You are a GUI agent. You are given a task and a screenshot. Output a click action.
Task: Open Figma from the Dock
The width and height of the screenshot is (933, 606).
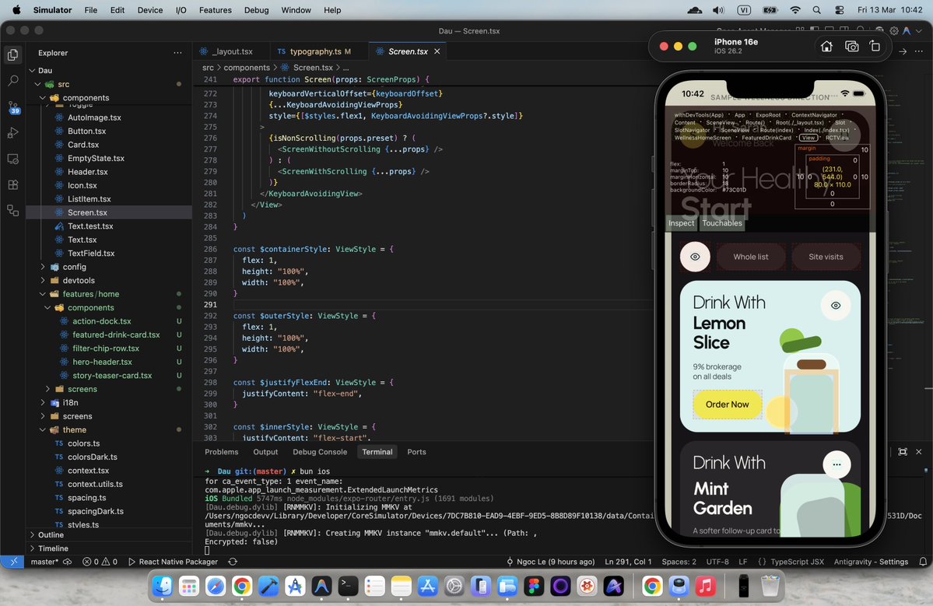click(534, 587)
